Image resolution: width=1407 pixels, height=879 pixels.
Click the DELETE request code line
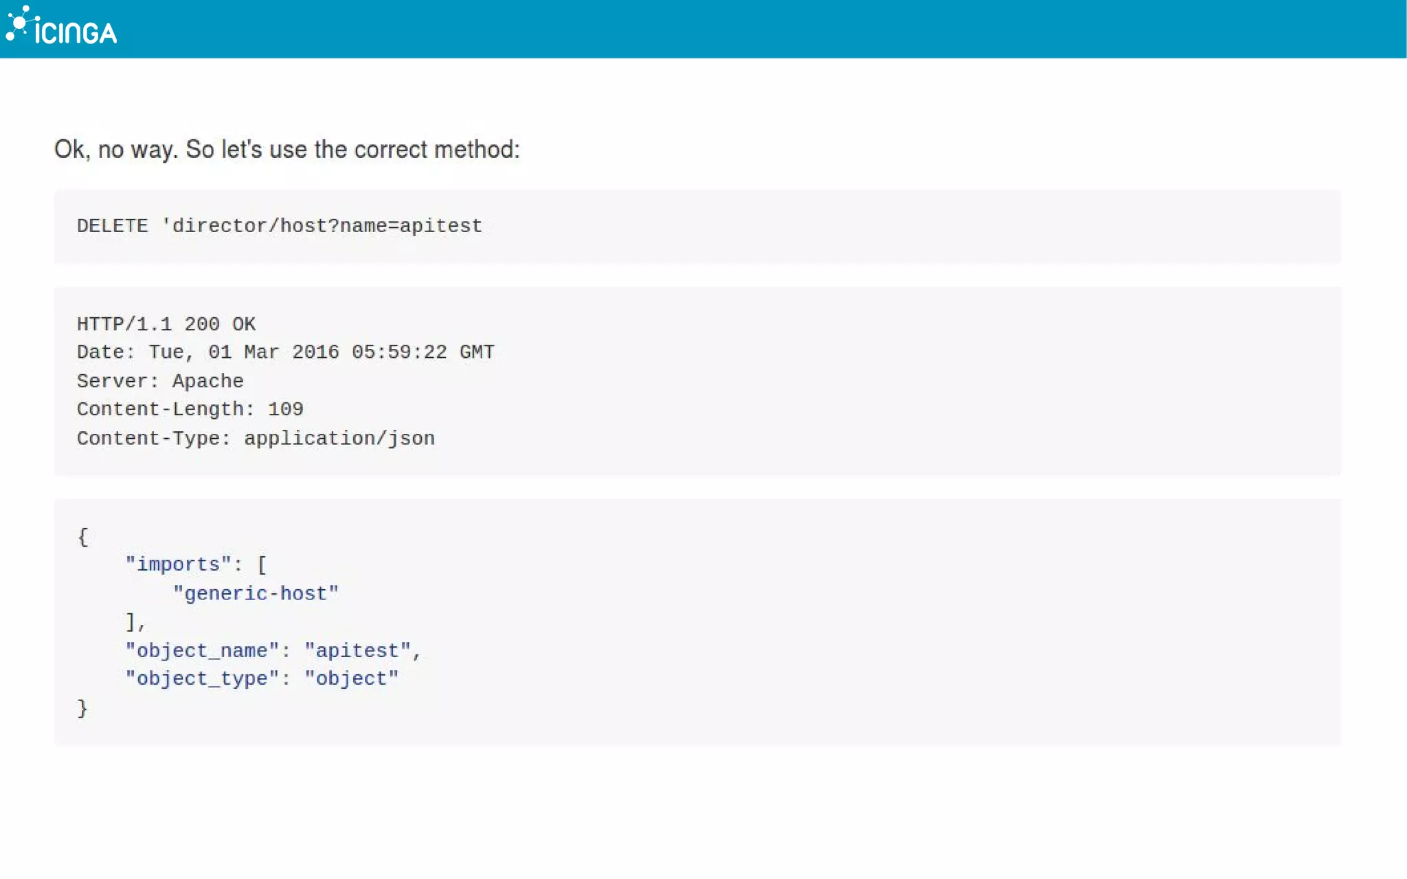tap(279, 226)
